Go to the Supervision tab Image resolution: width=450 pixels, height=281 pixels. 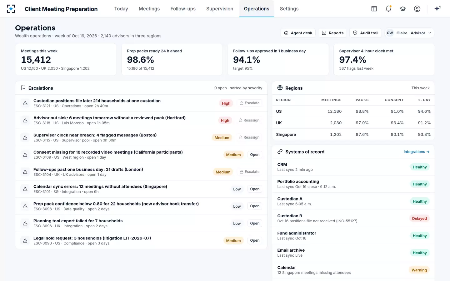(220, 9)
